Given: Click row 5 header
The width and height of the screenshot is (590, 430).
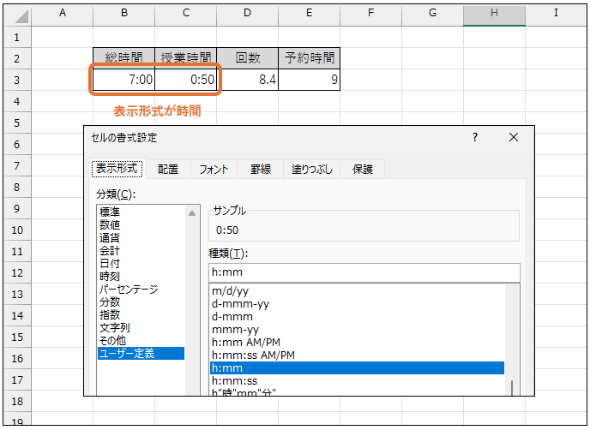Looking at the screenshot, I should point(17,123).
